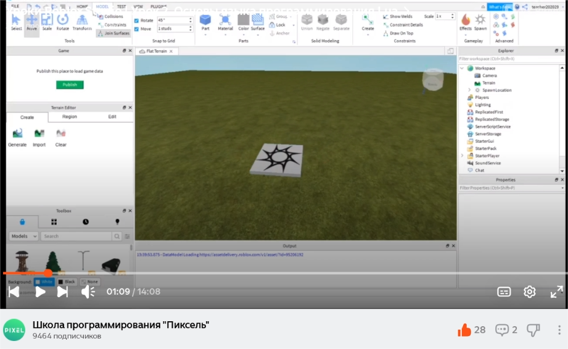The height and width of the screenshot is (349, 568).
Task: Open video settings gear
Action: [x=529, y=292]
